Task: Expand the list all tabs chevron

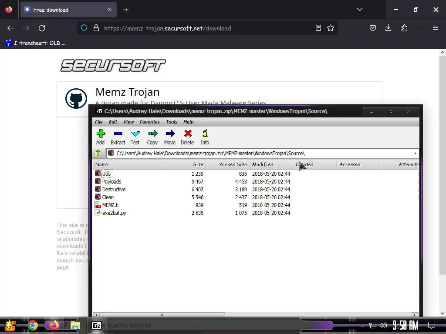Action: coord(360,10)
